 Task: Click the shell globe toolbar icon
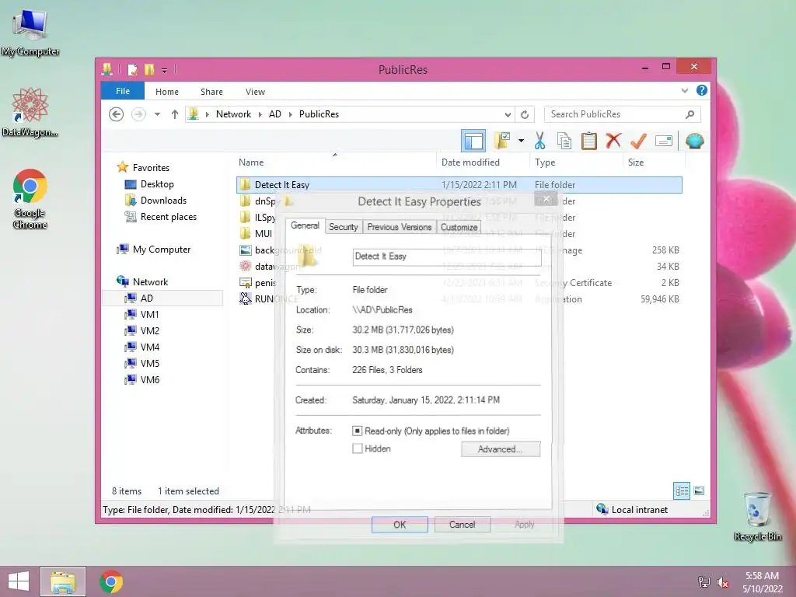coord(694,141)
